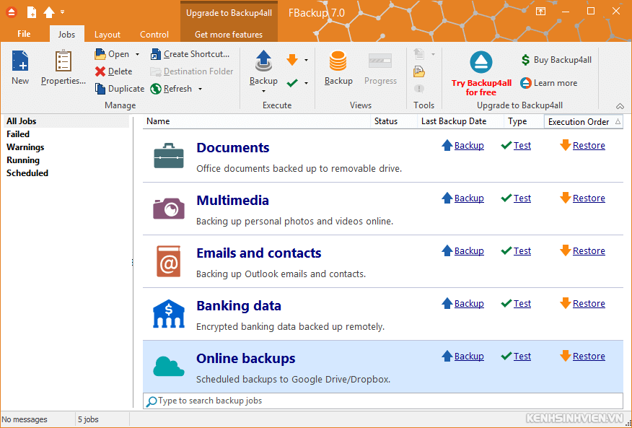Open the Restore dropdown arrow in Execute
This screenshot has width=632, height=428.
click(307, 60)
